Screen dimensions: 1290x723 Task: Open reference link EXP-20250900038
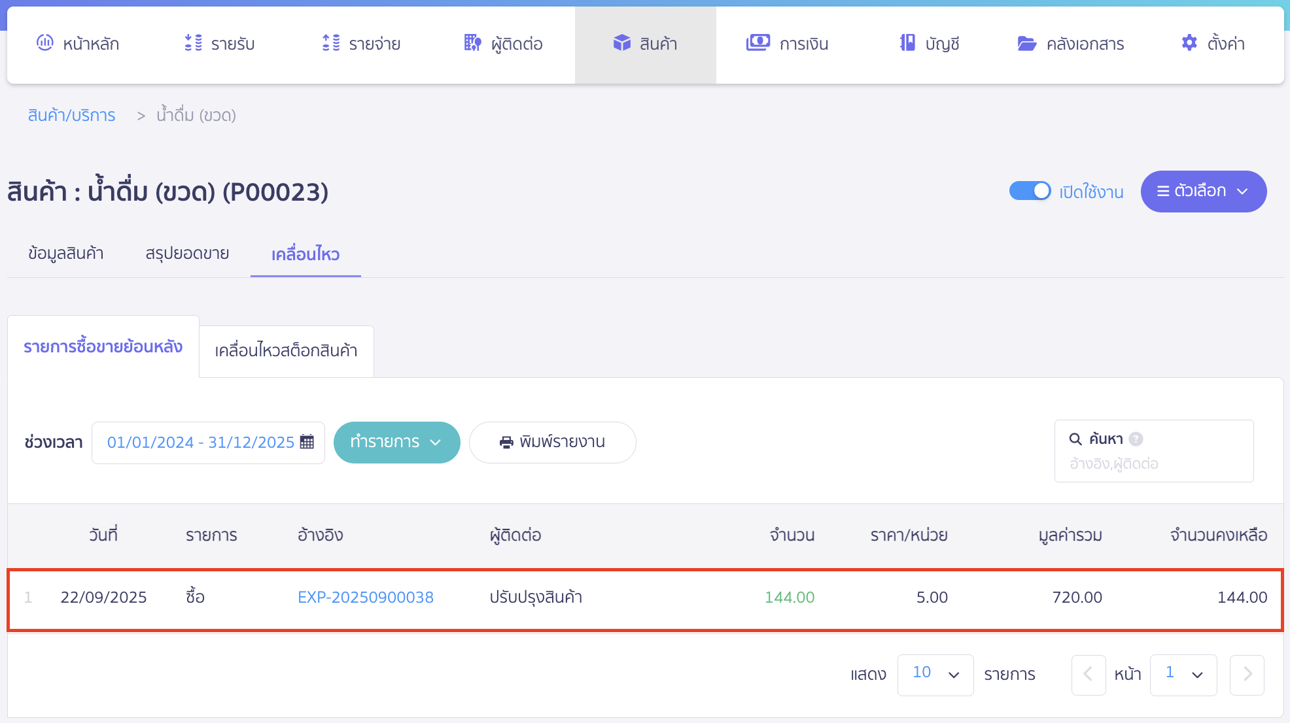(365, 597)
